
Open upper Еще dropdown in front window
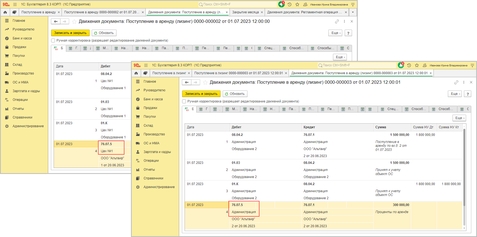[x=455, y=94]
